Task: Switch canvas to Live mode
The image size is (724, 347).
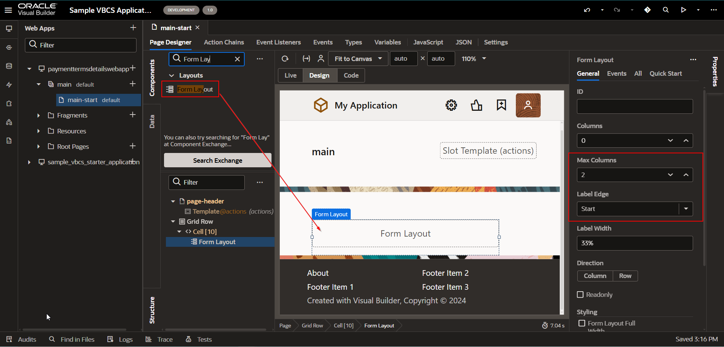Action: click(x=290, y=75)
